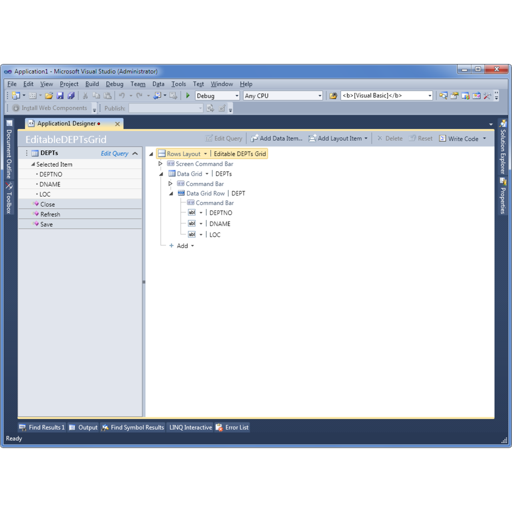Open the Debug configuration dropdown
The image size is (512, 512).
[x=236, y=96]
